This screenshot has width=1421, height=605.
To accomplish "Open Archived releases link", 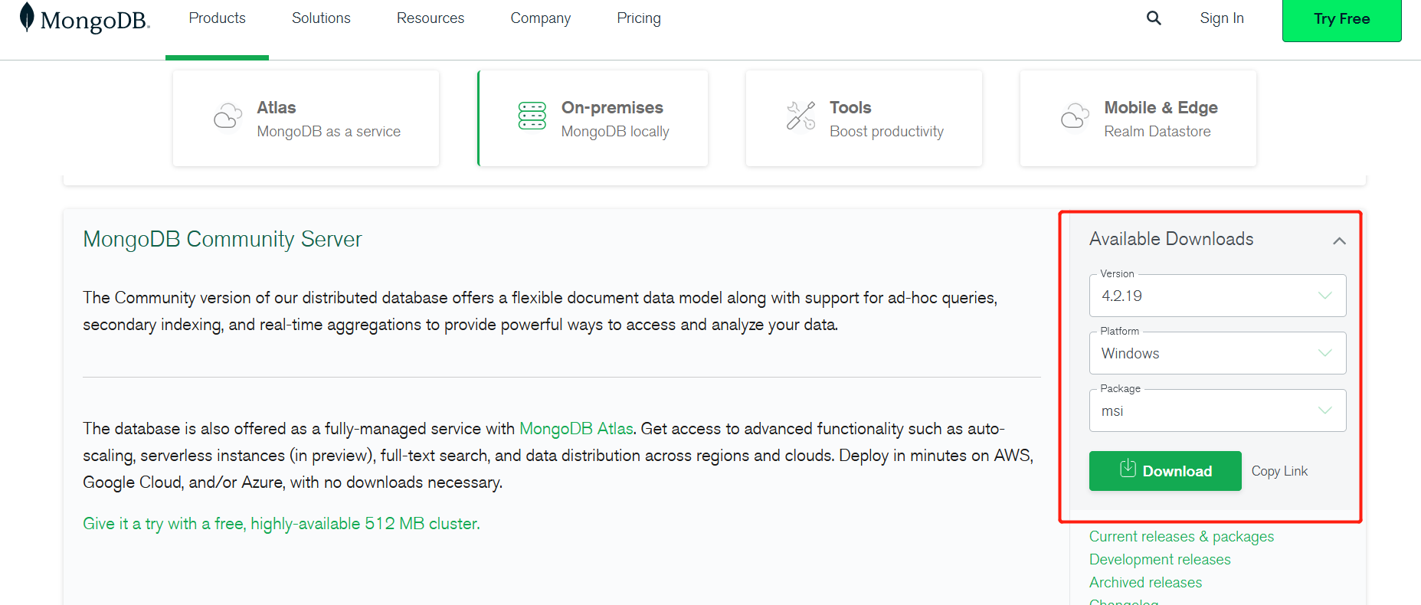I will [x=1145, y=583].
